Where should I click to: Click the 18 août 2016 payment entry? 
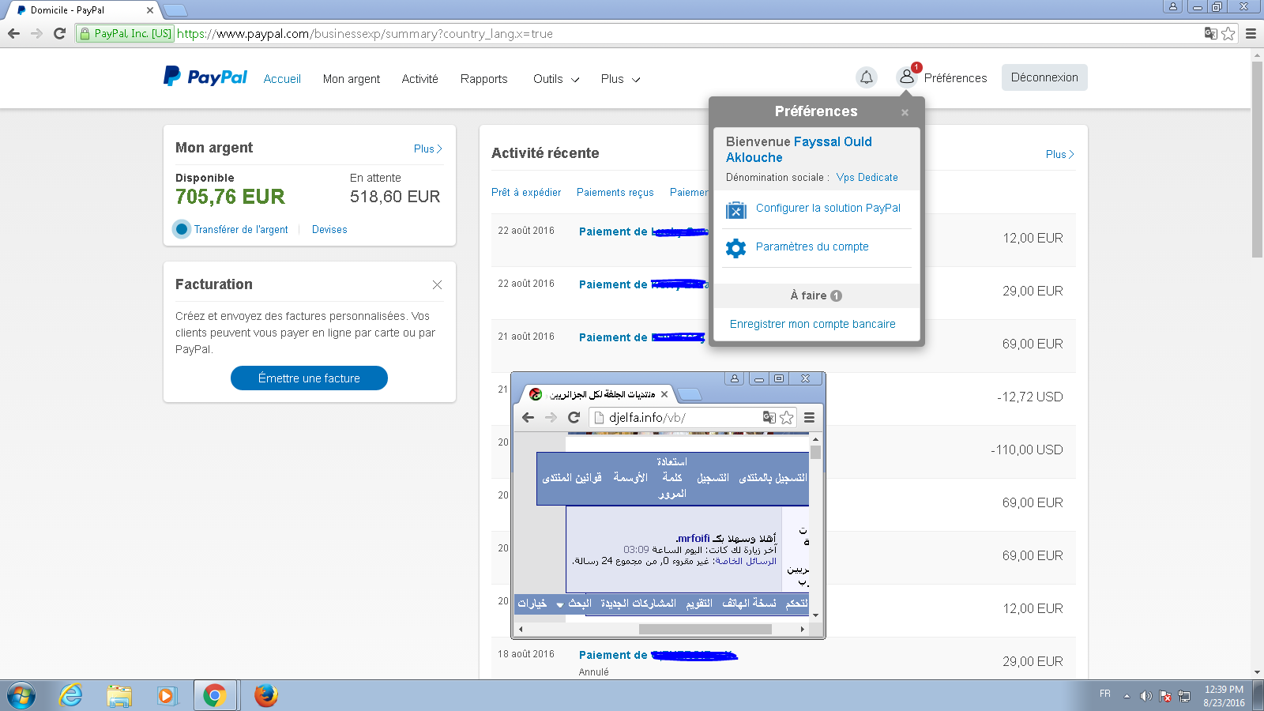[x=783, y=662]
